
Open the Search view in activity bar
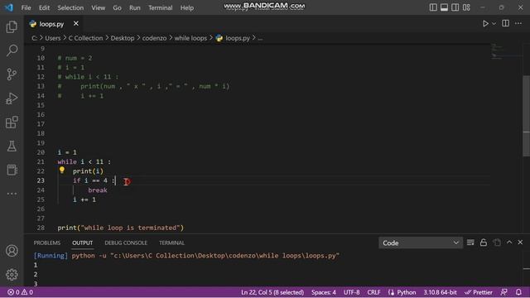[x=12, y=50]
